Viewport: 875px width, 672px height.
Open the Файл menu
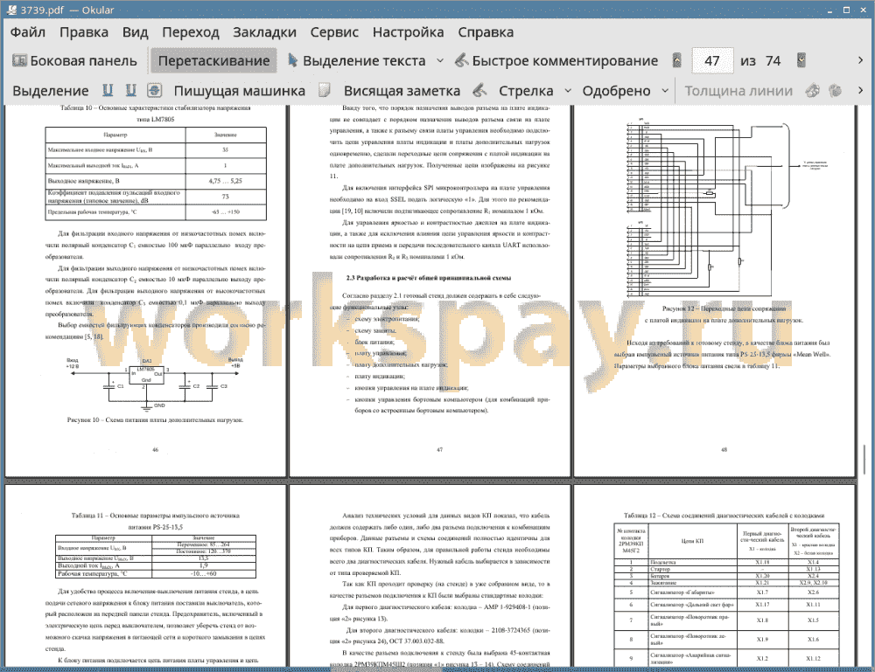click(28, 32)
